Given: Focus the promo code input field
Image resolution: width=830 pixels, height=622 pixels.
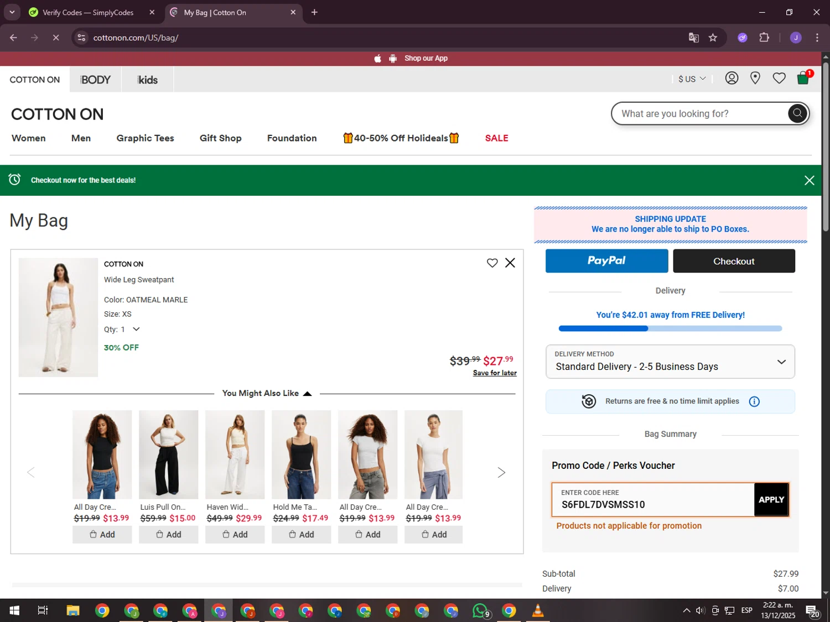Looking at the screenshot, I should [653, 500].
